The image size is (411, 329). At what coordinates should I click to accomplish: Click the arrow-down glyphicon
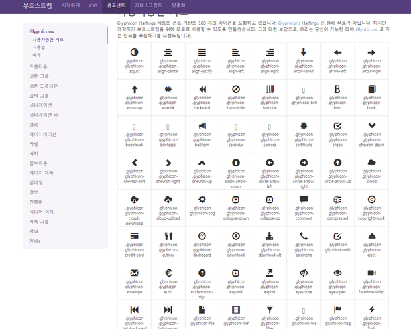pos(304,52)
